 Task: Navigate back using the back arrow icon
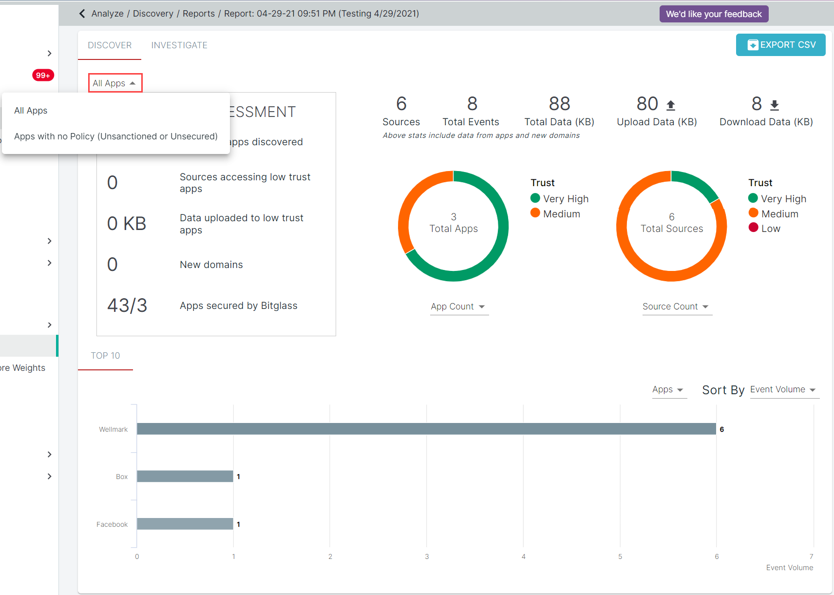(81, 13)
